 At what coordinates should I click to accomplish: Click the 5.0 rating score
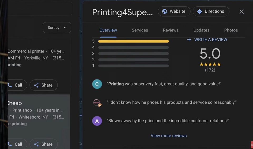(210, 54)
